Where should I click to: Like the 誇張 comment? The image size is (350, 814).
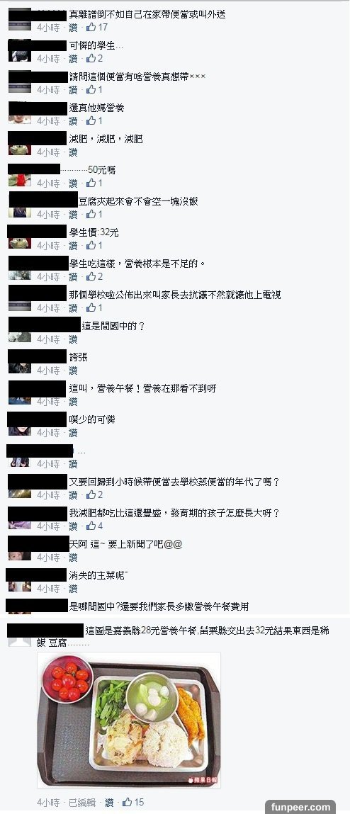pyautogui.click(x=73, y=370)
